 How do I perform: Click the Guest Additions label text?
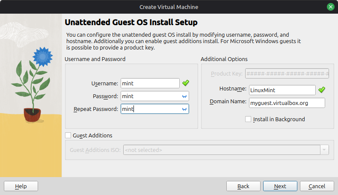point(92,135)
